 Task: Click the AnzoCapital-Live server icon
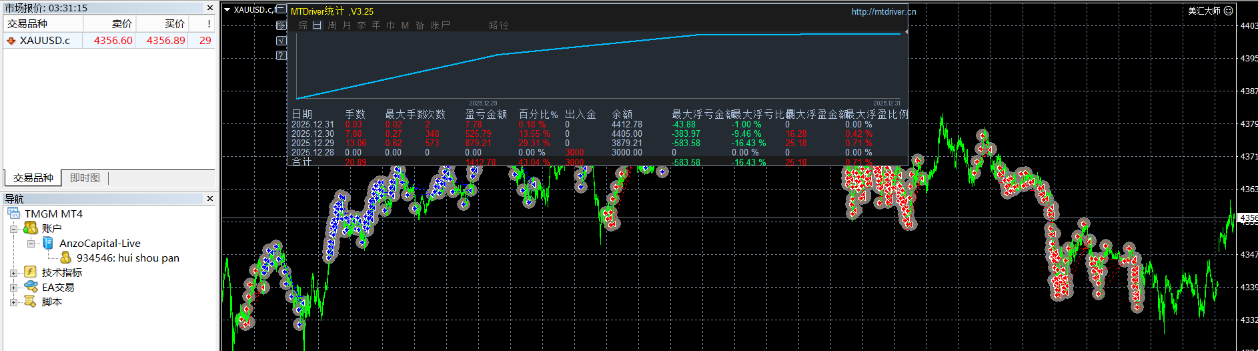click(x=48, y=243)
